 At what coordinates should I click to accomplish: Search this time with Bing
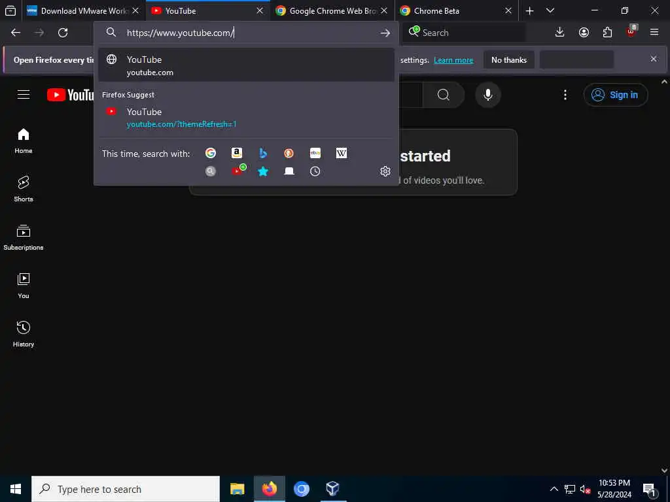coord(263,153)
